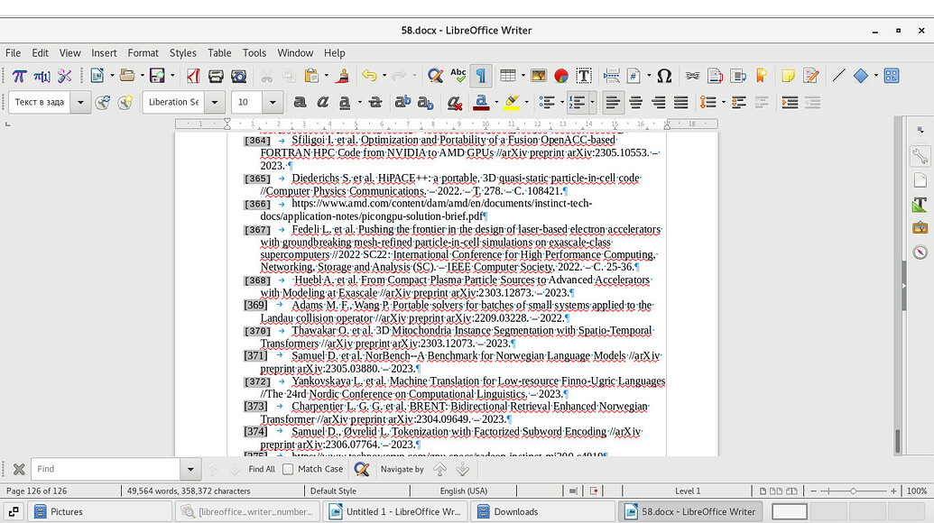Click inside the Find input field
This screenshot has height=523, width=934.
tap(108, 469)
